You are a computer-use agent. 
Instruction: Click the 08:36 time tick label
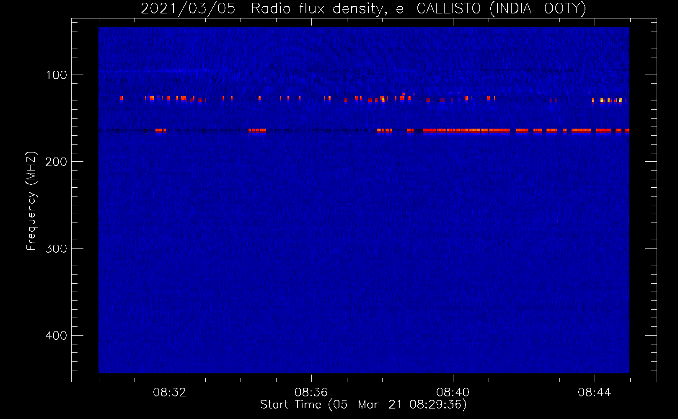click(x=311, y=393)
